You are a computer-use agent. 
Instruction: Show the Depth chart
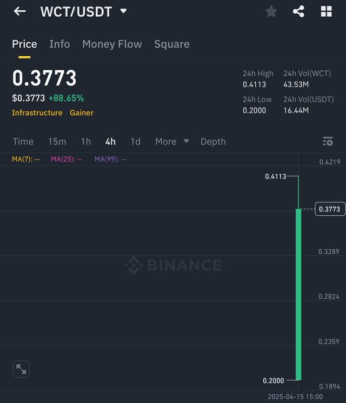[213, 142]
